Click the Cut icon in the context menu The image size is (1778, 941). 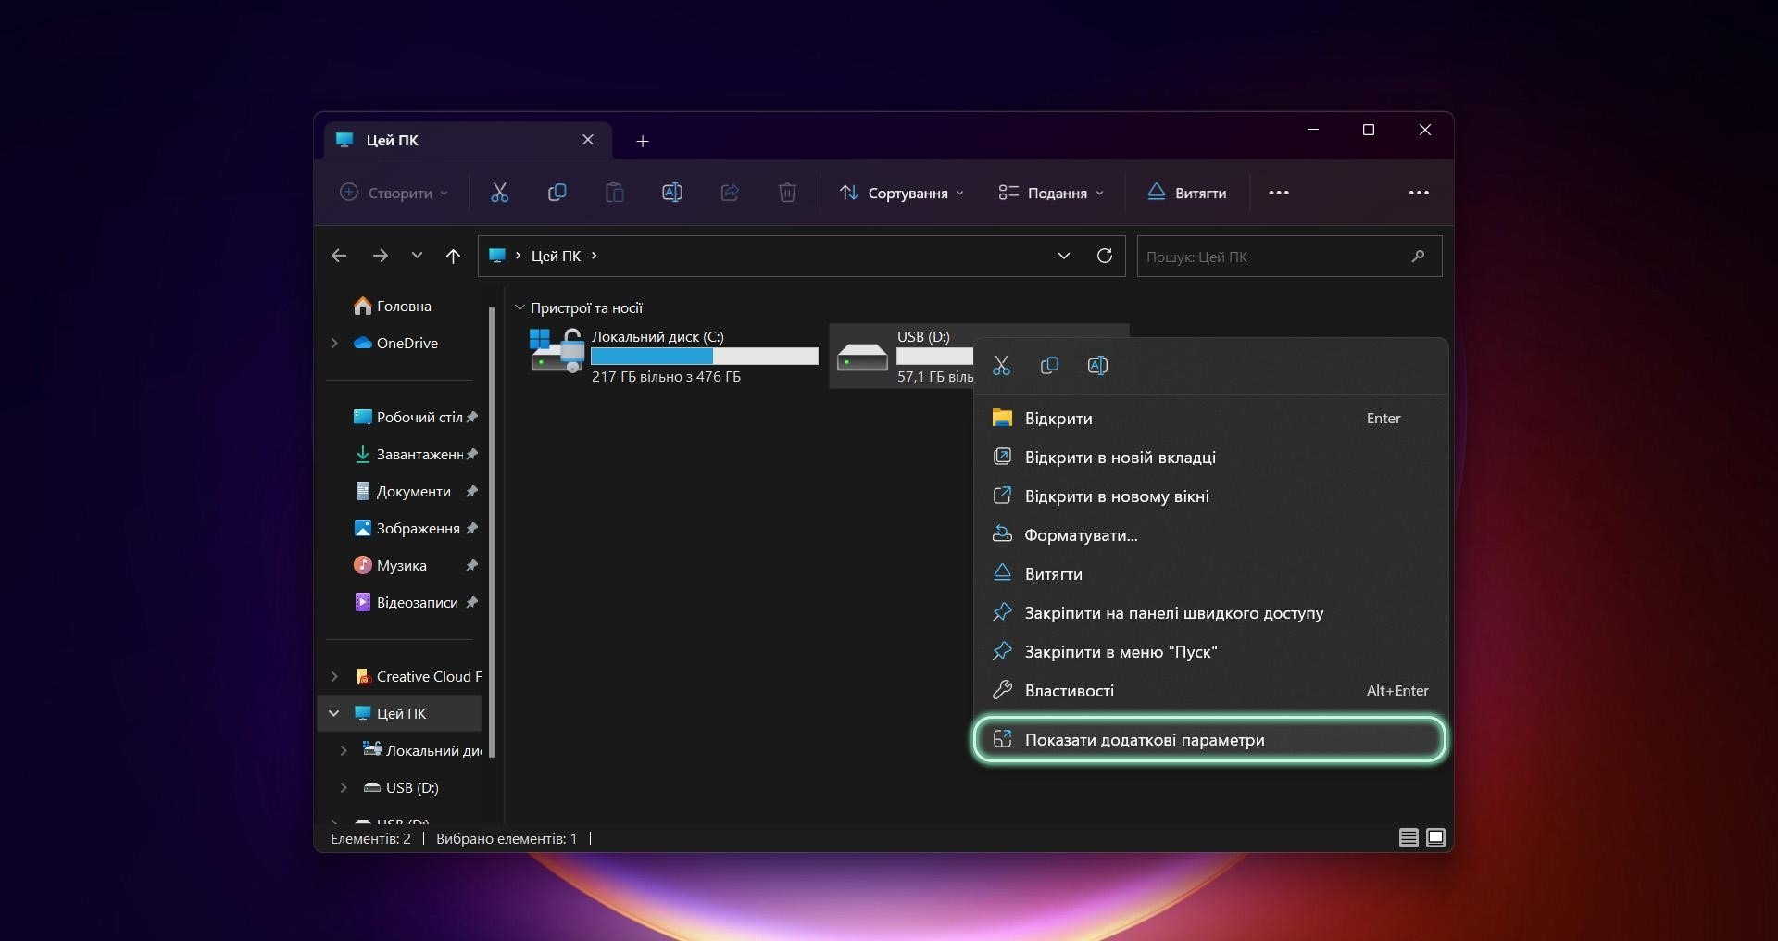1001,366
